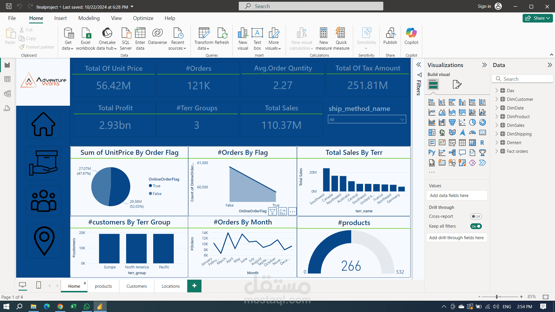
Task: Expand the Fact orders table
Action: pyautogui.click(x=497, y=151)
